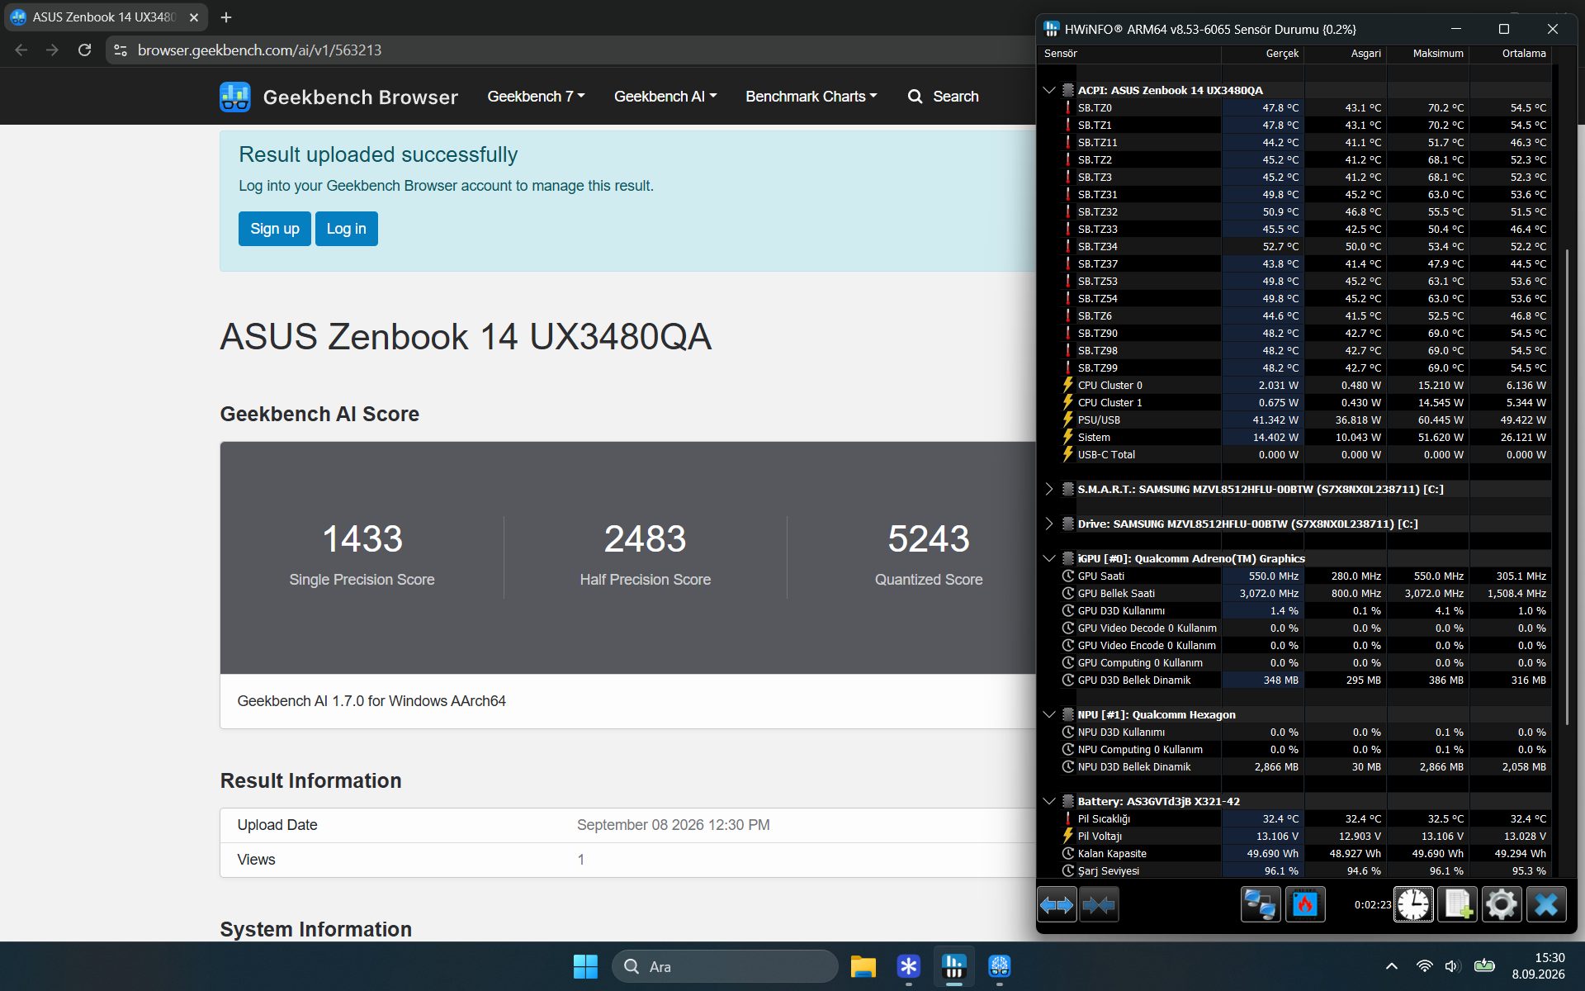The image size is (1585, 991).
Task: Click HWiNFO vertical scrollbar
Action: 1568,487
